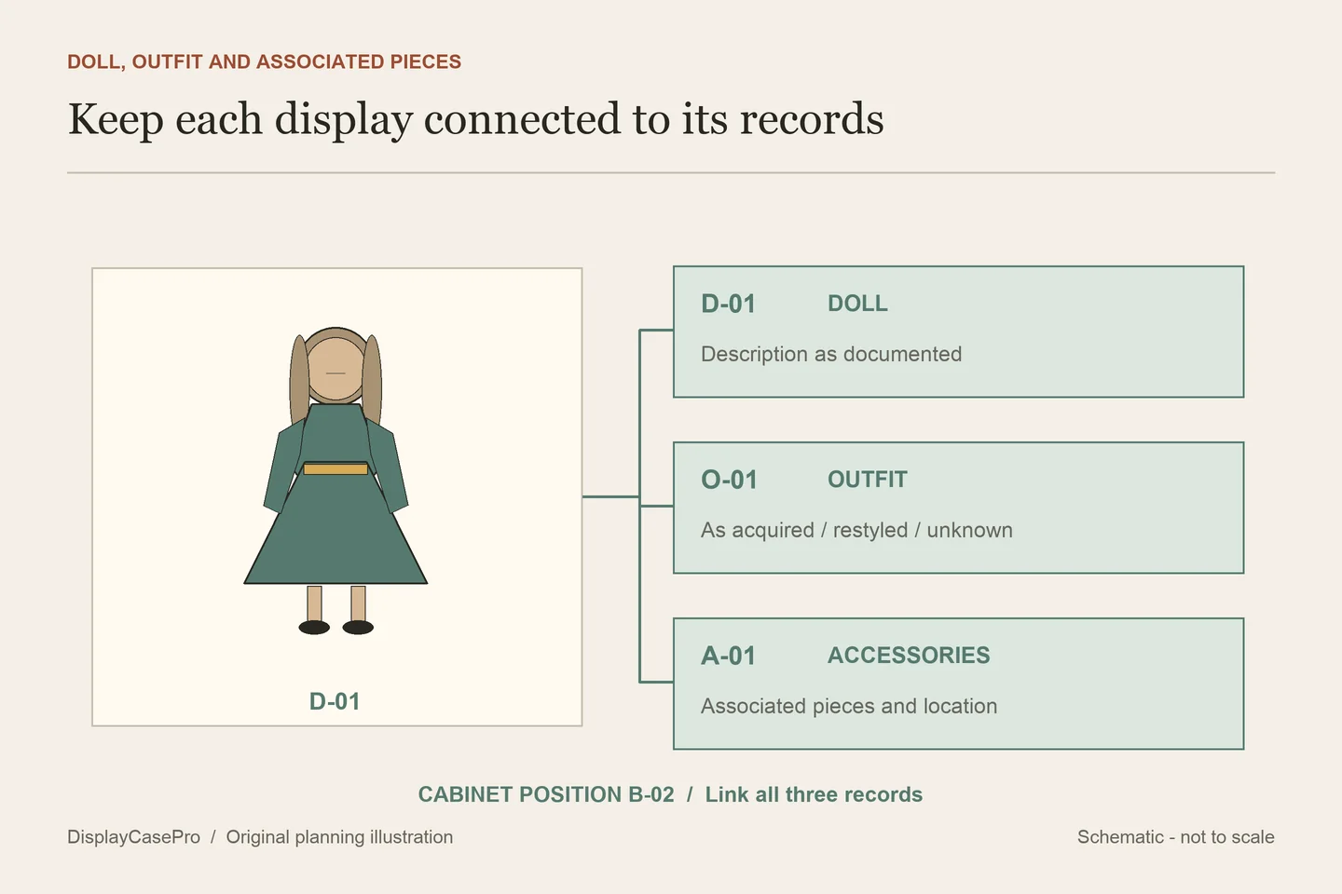
Task: Click 'As acquired / restyled / unknown'
Action: [856, 530]
